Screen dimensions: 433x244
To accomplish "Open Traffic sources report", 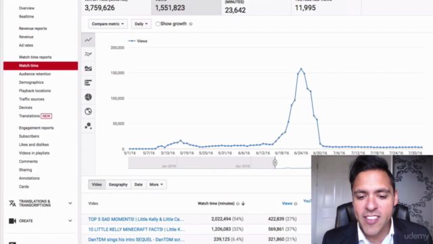I will 32,99.
